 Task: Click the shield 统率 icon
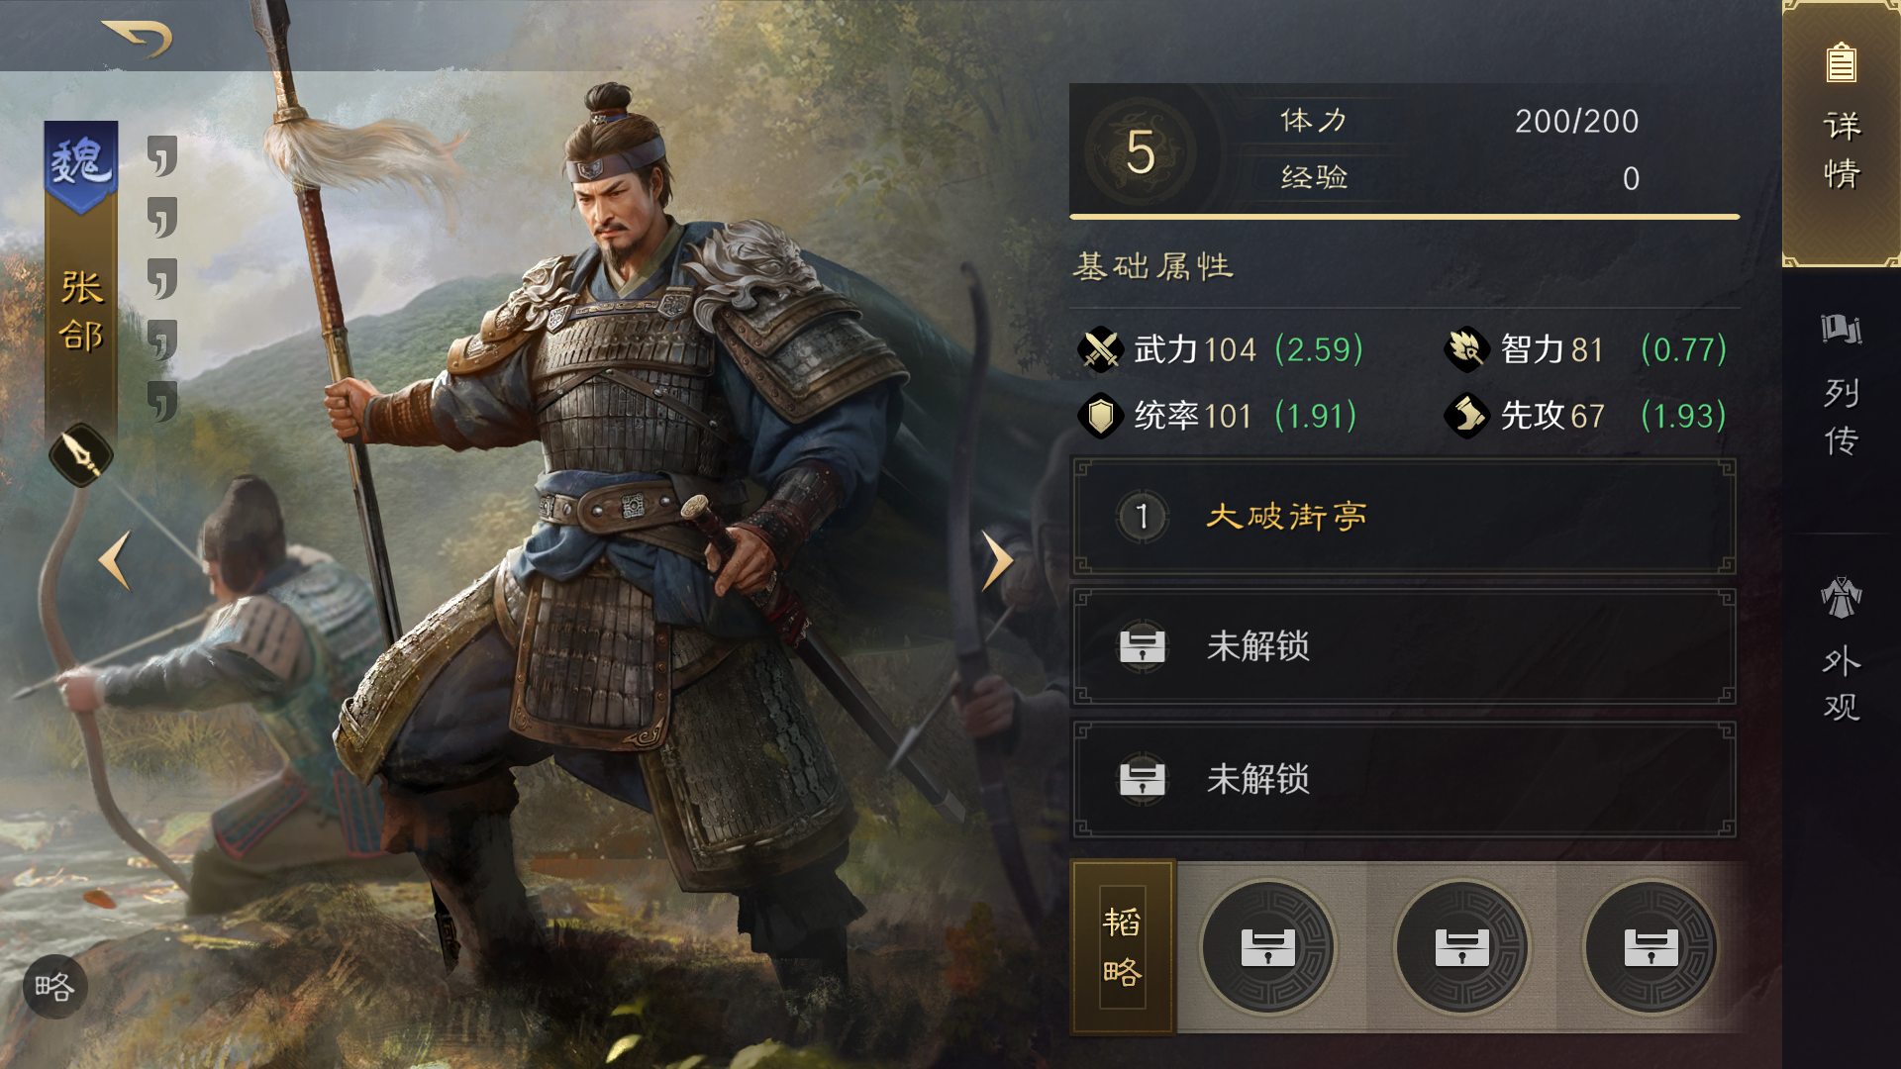click(x=1099, y=416)
